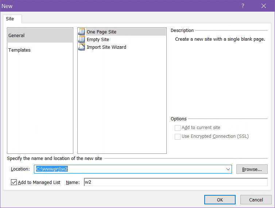Image resolution: width=275 pixels, height=208 pixels.
Task: Close the New dialog window
Action: [264, 6]
